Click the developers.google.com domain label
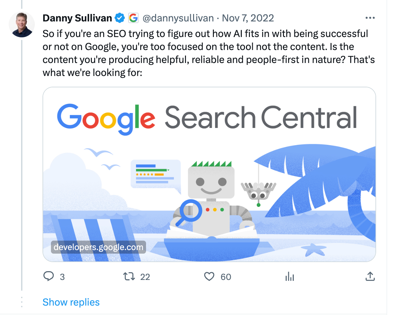This screenshot has height=315, width=405. 98,247
